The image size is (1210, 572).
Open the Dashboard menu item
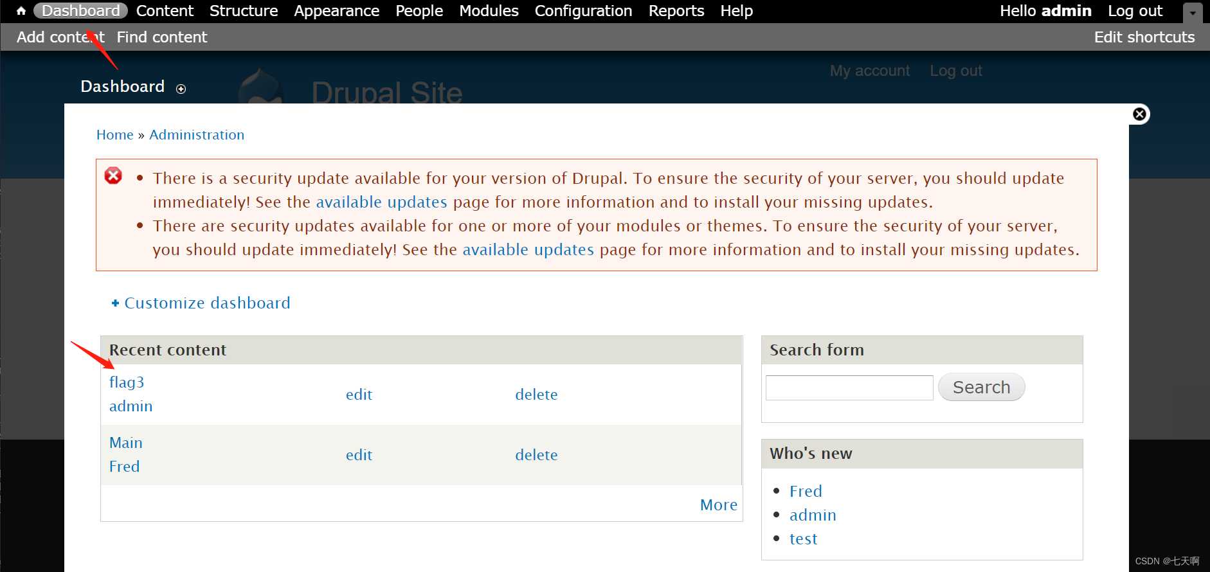tap(81, 11)
